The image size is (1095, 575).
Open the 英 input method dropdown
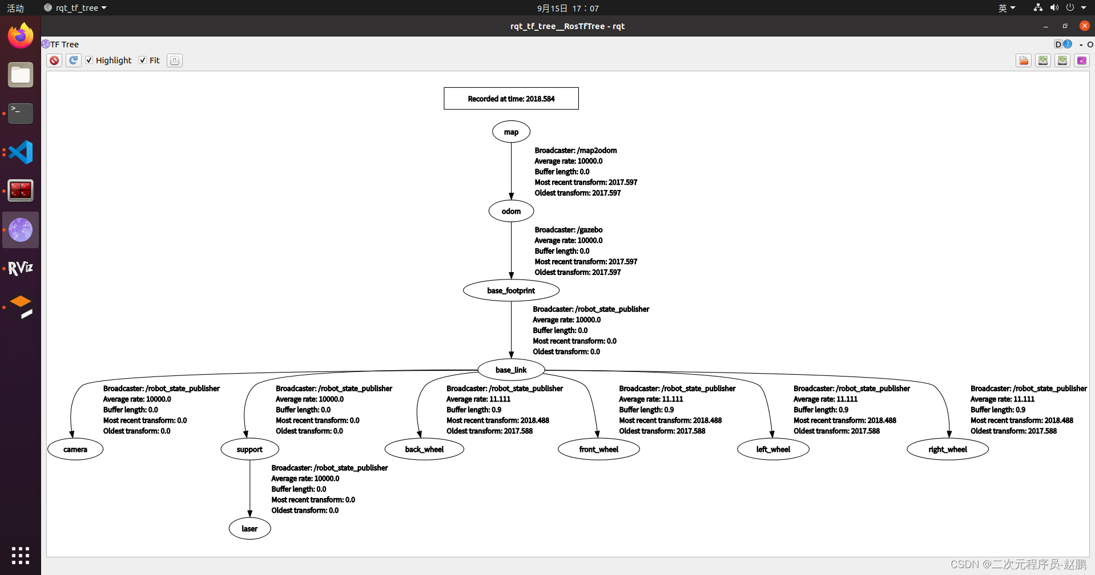click(1007, 8)
